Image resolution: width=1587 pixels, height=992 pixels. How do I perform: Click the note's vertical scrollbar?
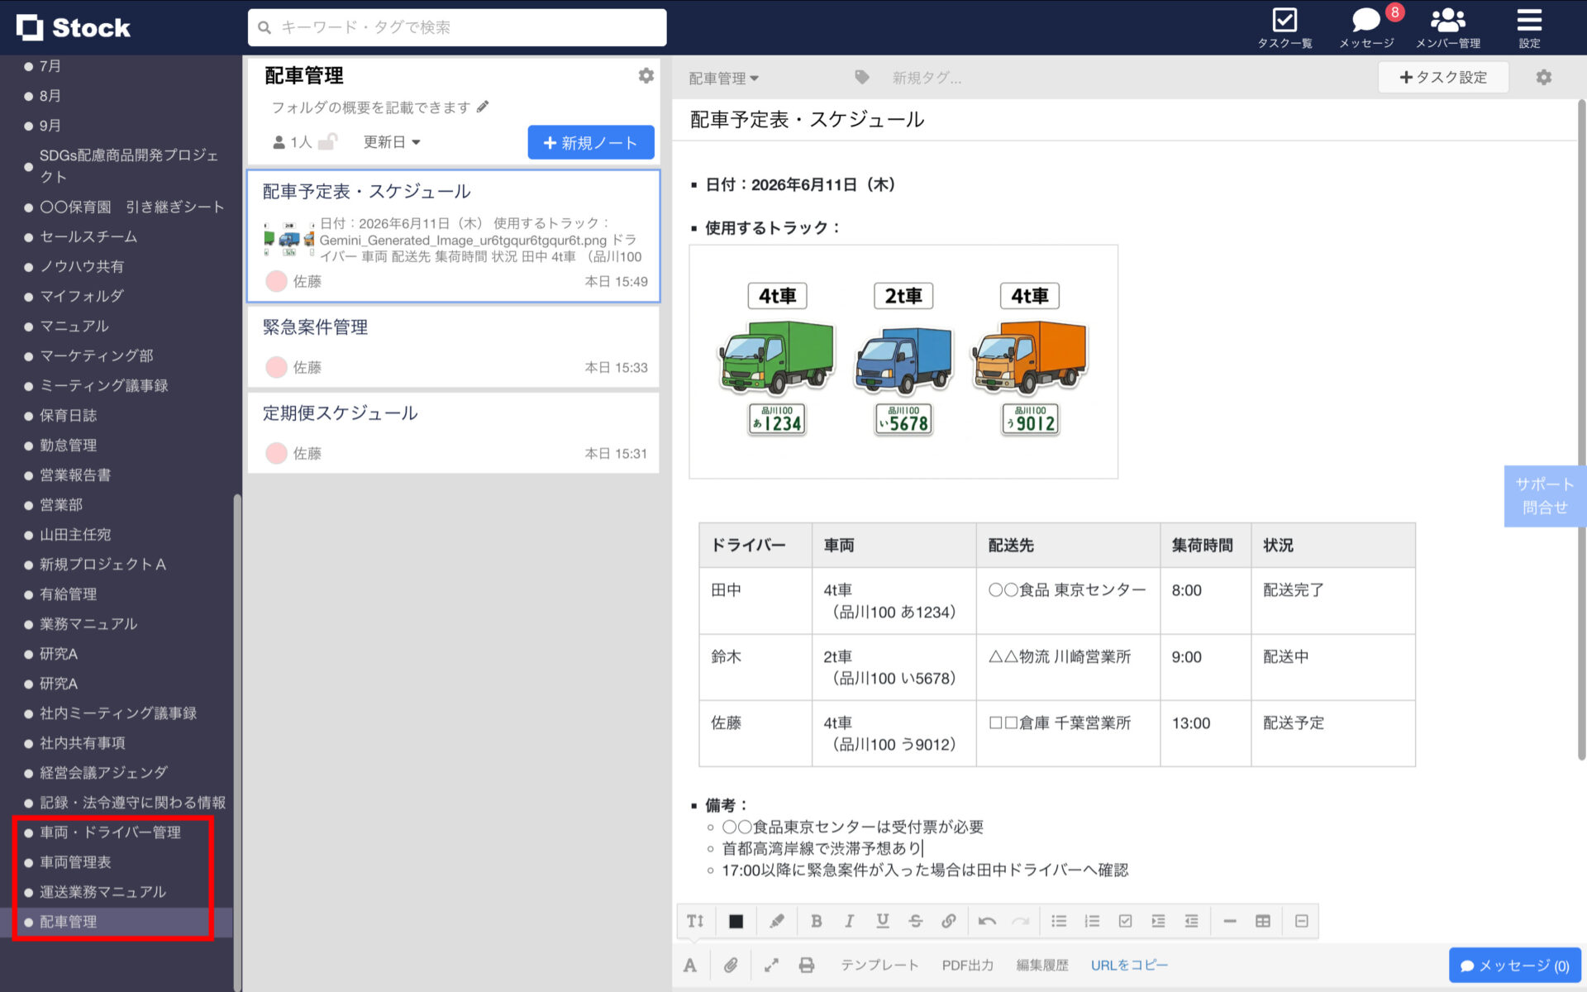pyautogui.click(x=1581, y=430)
